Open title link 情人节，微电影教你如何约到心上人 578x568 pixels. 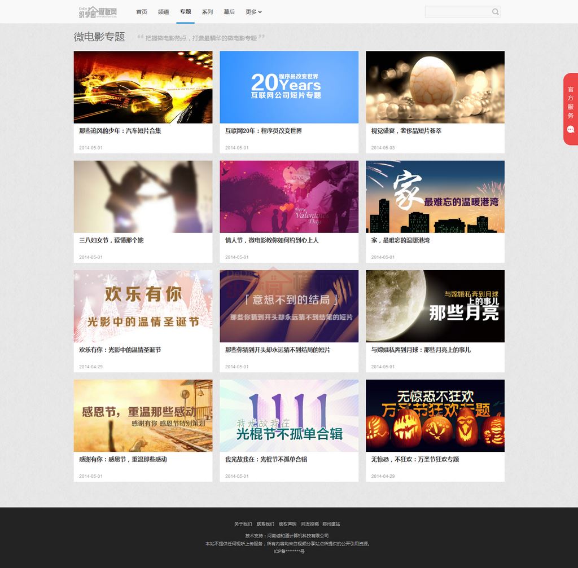point(272,240)
